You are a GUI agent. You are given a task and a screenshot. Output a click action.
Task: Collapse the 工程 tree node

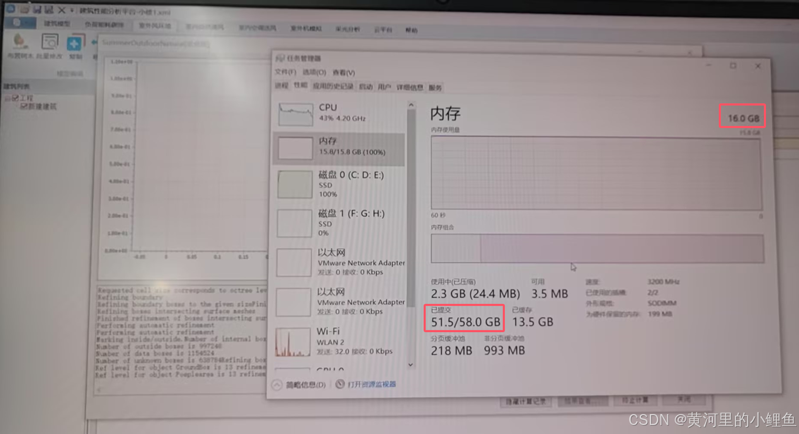(8, 98)
